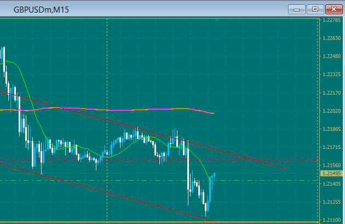This screenshot has width=345, height=224.
Task: Close the GBPUSDm,M15 chart window
Action: pos(334,9)
